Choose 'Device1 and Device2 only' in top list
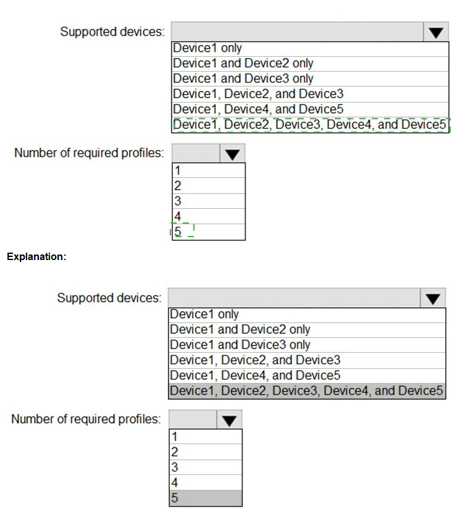Viewport: 452px width, 517px height. (x=243, y=63)
